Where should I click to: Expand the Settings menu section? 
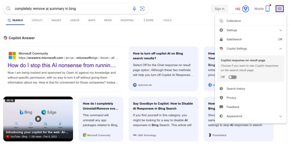click(x=280, y=30)
